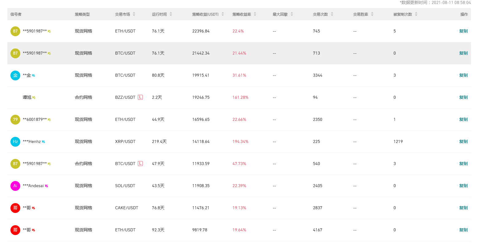The width and height of the screenshot is (482, 247).
Task: Copy the BTC/USDT strategy with 21442.34 profit
Action: click(463, 53)
